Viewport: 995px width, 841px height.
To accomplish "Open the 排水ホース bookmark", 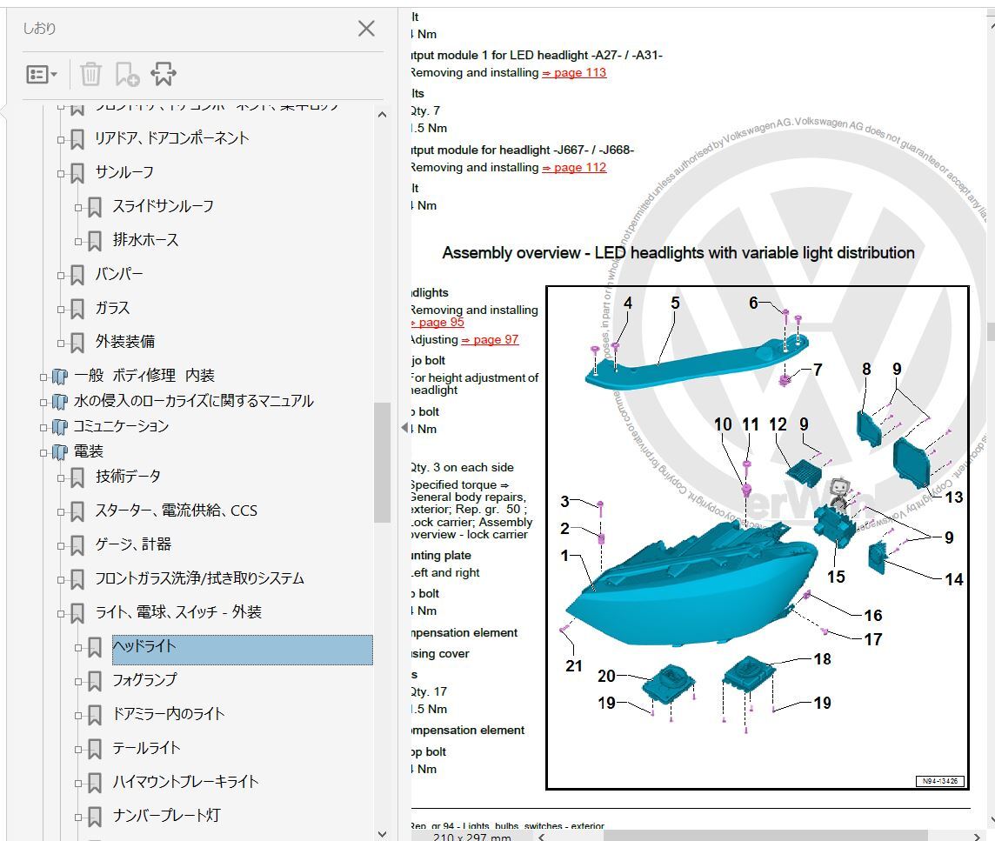I will pyautogui.click(x=145, y=240).
